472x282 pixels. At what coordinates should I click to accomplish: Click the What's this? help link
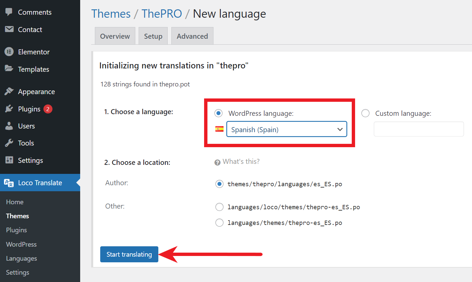[x=241, y=162]
